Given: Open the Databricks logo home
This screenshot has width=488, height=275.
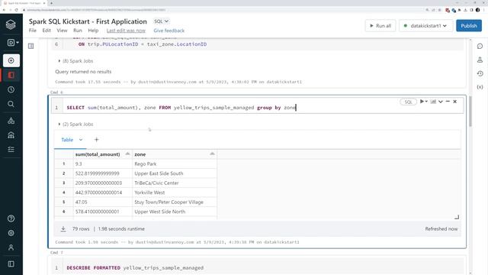Looking at the screenshot, I should tap(11, 24).
